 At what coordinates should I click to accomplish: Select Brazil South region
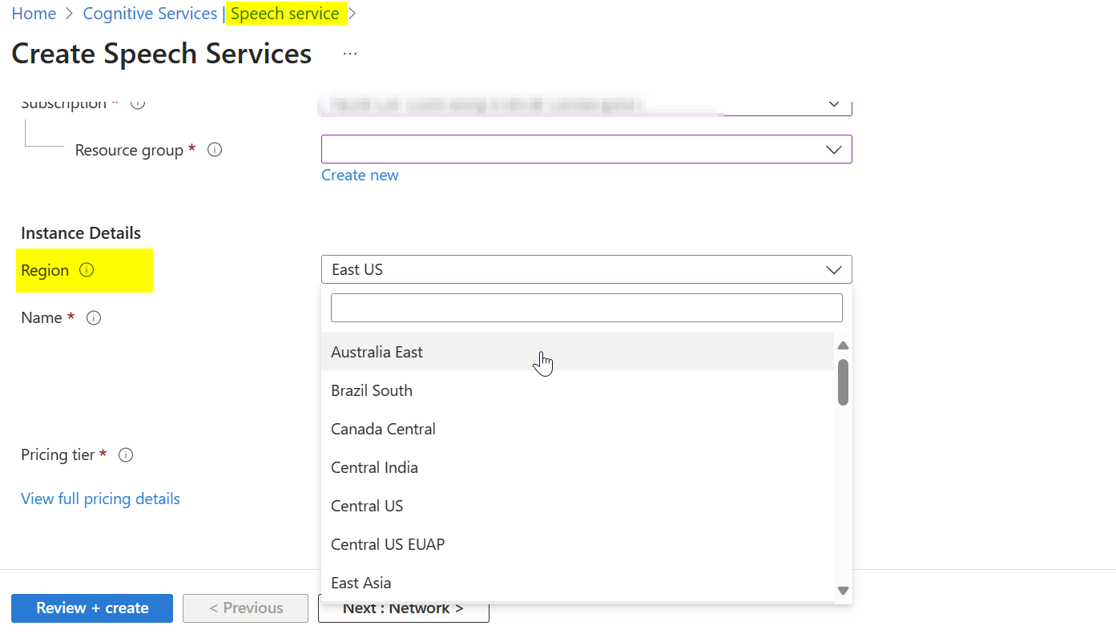click(x=578, y=390)
